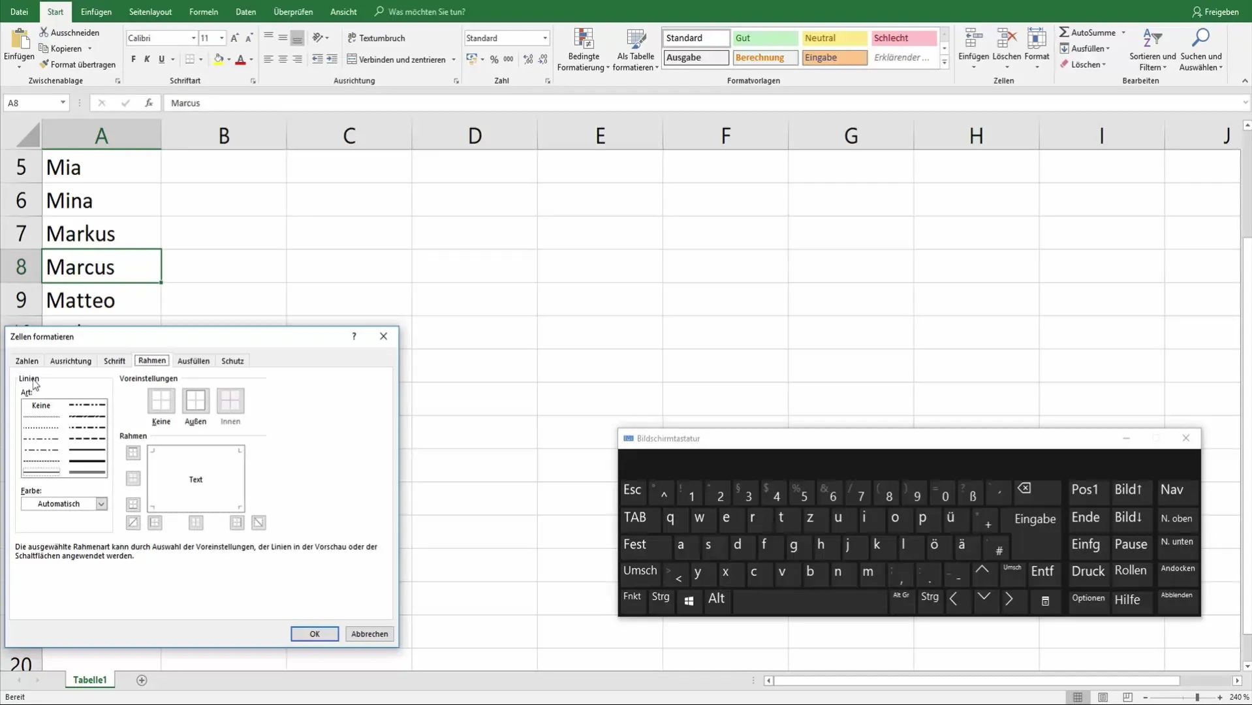This screenshot has height=705, width=1252.
Task: Apply the Berechnung cell style
Action: coord(765,57)
